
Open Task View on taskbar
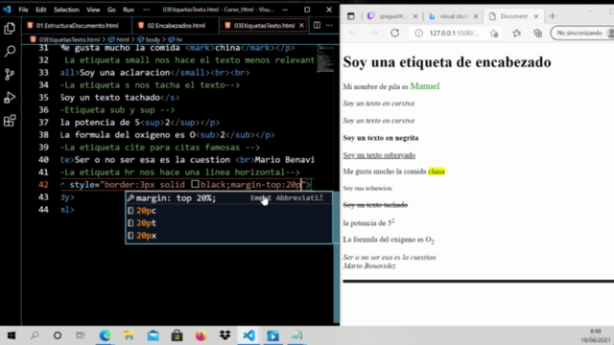(x=81, y=335)
